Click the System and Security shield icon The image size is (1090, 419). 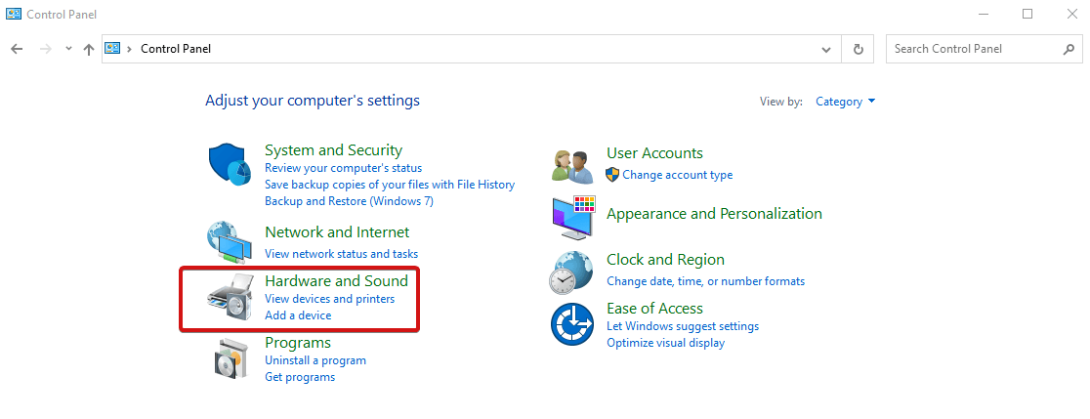point(231,164)
